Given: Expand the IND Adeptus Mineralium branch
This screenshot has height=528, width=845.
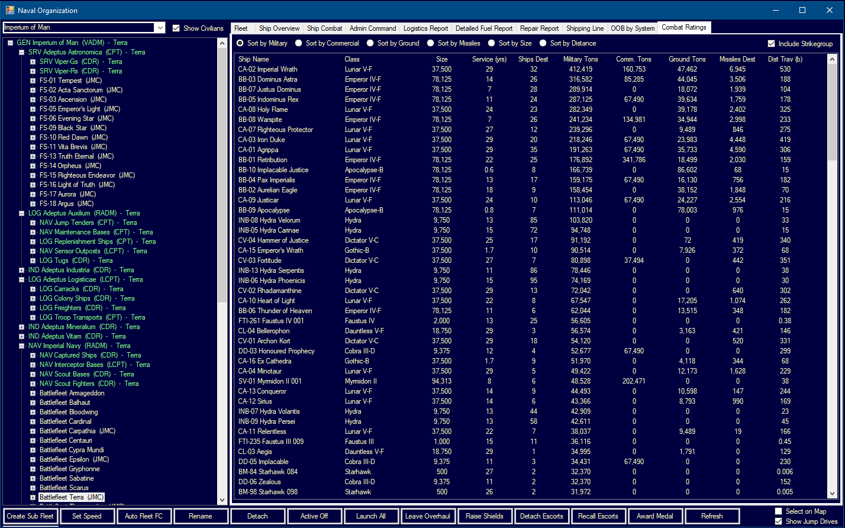Looking at the screenshot, I should point(21,327).
